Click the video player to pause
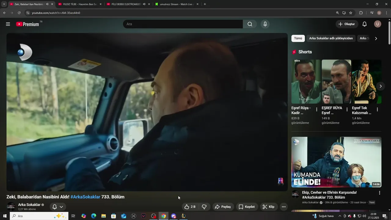 tap(147, 112)
